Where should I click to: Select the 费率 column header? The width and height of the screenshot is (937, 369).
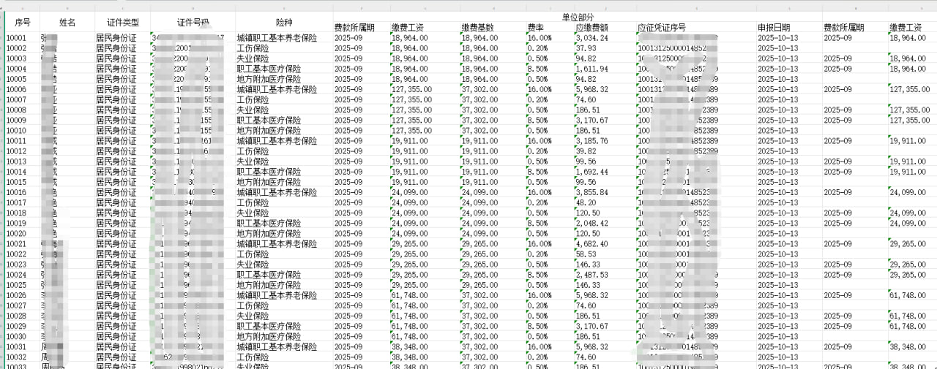[x=535, y=28]
